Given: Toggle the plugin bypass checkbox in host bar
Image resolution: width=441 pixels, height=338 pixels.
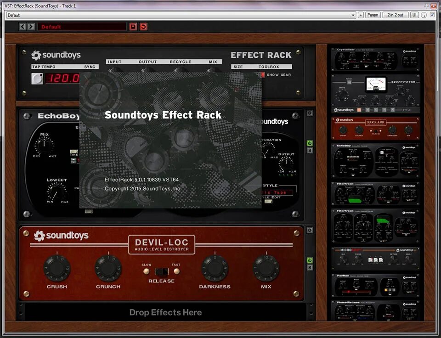Looking at the screenshot, I should point(432,15).
